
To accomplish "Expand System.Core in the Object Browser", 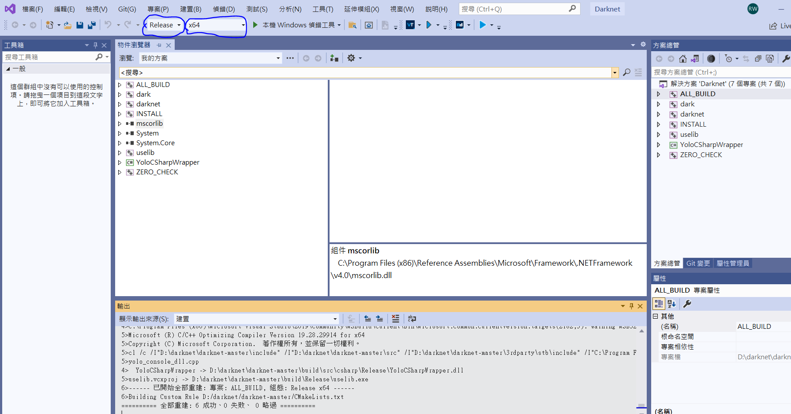I will [120, 143].
